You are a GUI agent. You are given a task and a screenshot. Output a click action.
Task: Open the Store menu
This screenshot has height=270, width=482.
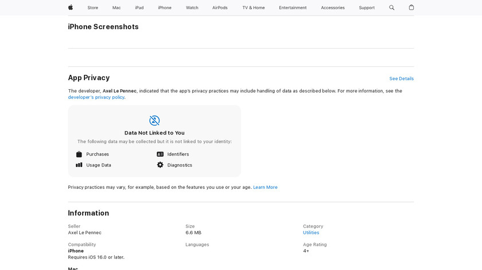point(93,7)
